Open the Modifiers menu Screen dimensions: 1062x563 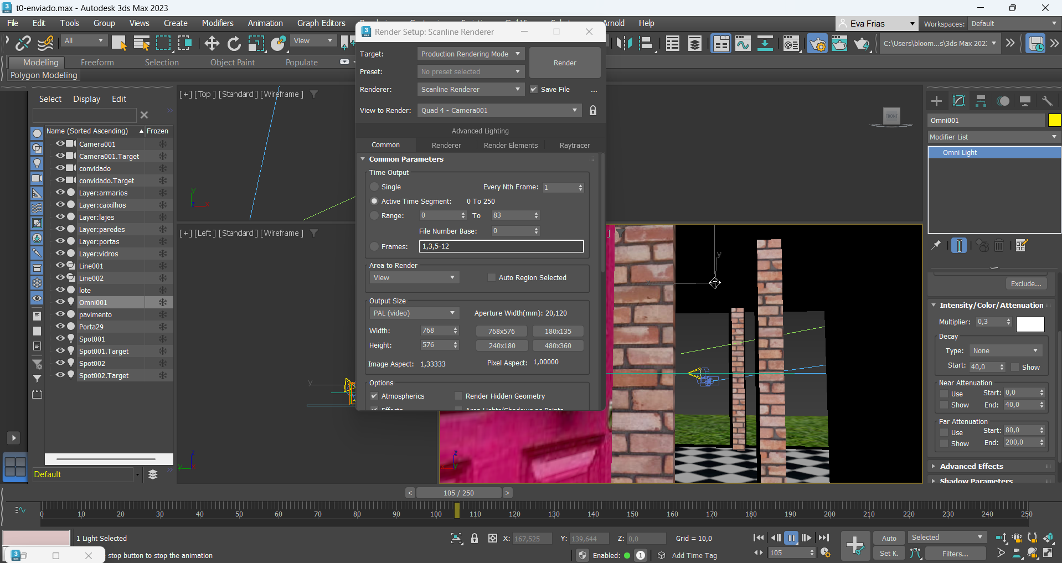point(217,23)
